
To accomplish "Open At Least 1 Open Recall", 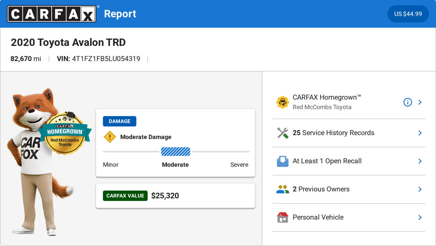I will tap(349, 161).
